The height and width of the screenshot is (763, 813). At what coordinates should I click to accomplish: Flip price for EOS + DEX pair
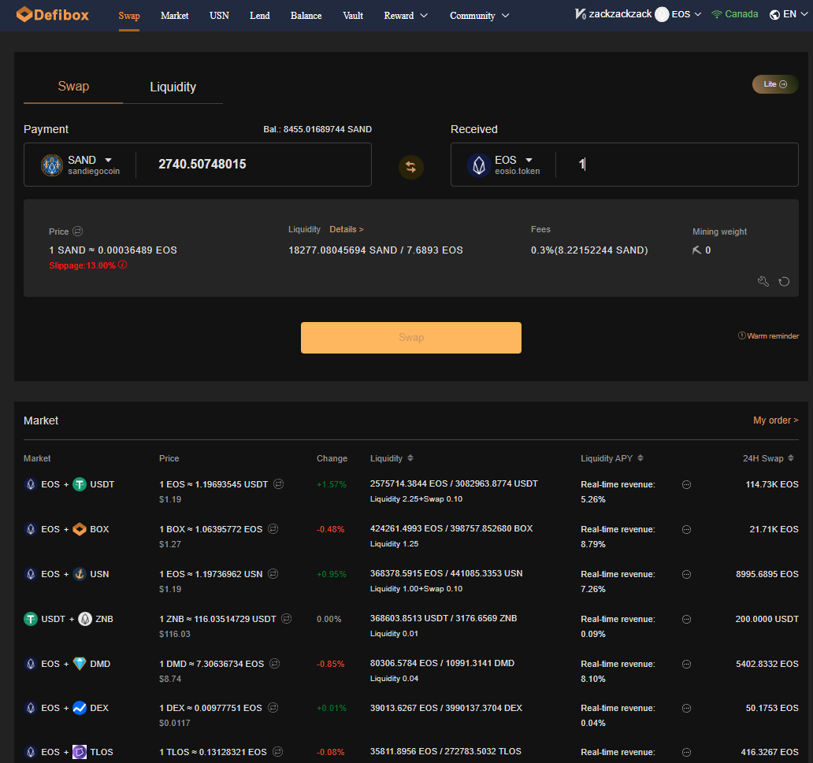coord(273,707)
